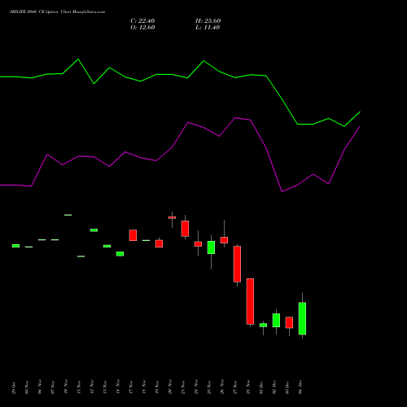This screenshot has height=407, width=407.
Task: Click the green candle for 25 Nov
Action: pyautogui.click(x=211, y=247)
